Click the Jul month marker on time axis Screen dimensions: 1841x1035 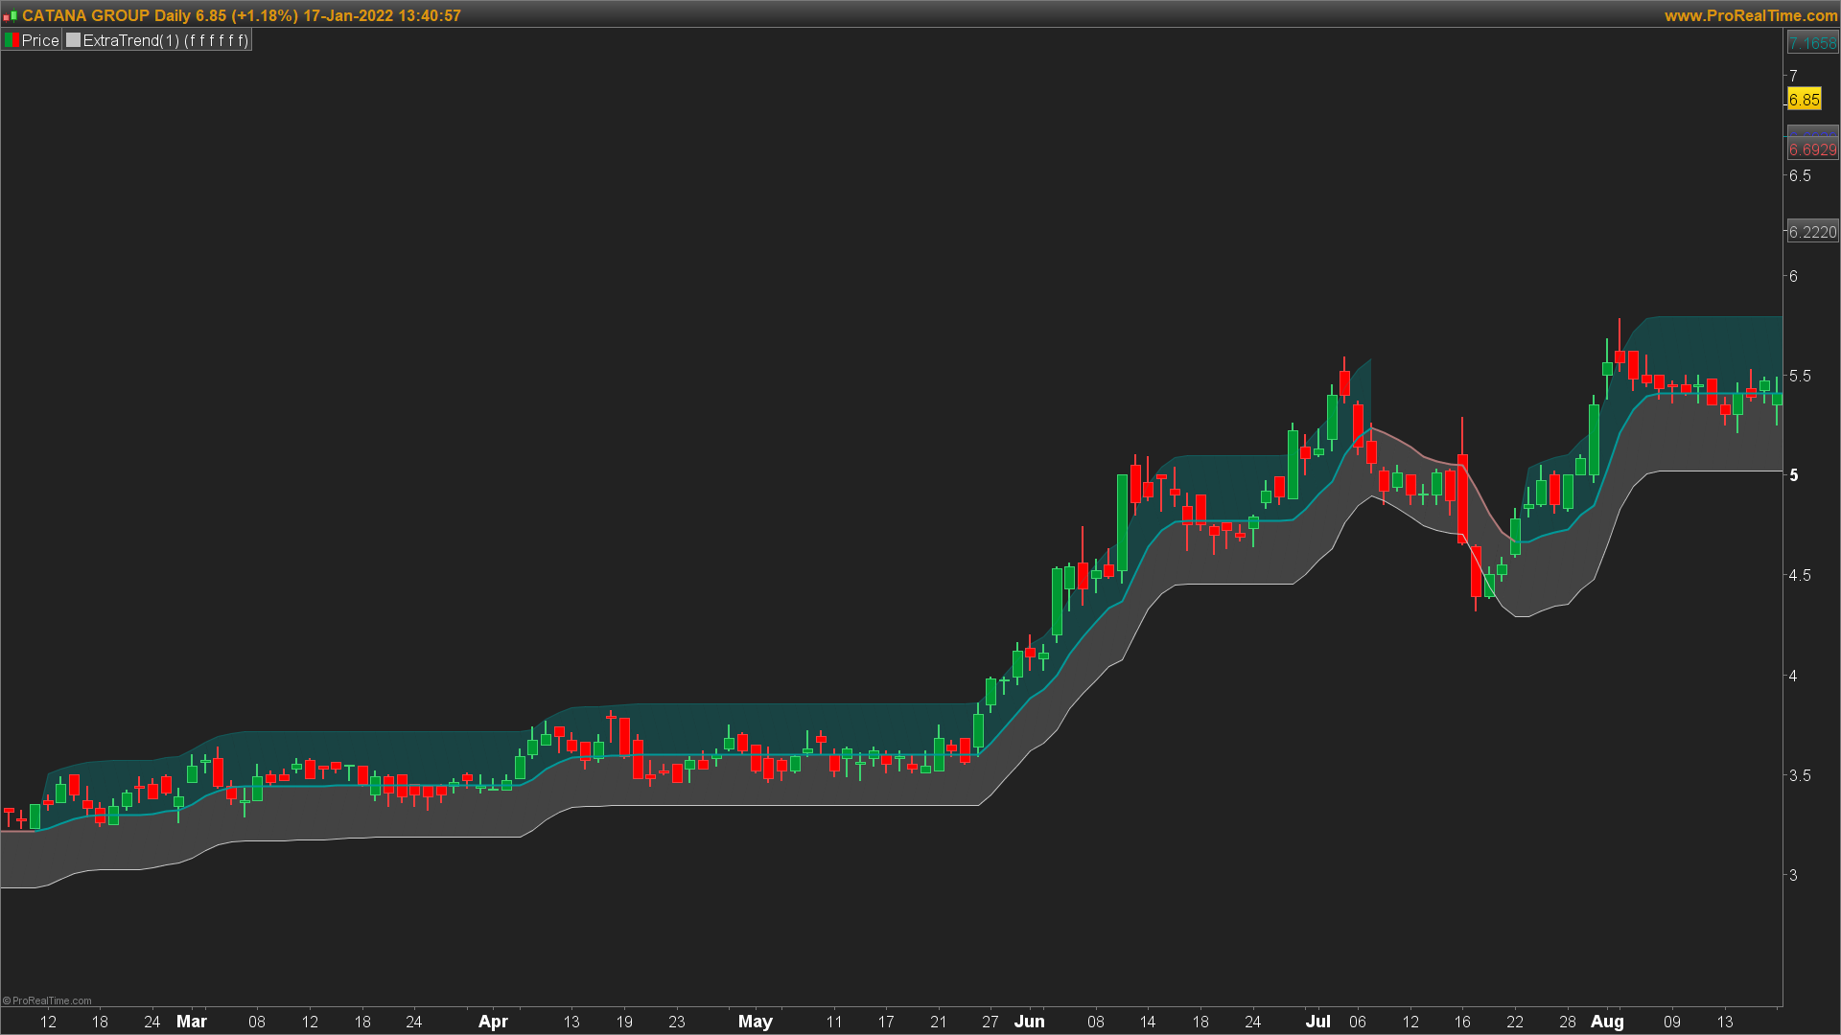pyautogui.click(x=1317, y=1022)
